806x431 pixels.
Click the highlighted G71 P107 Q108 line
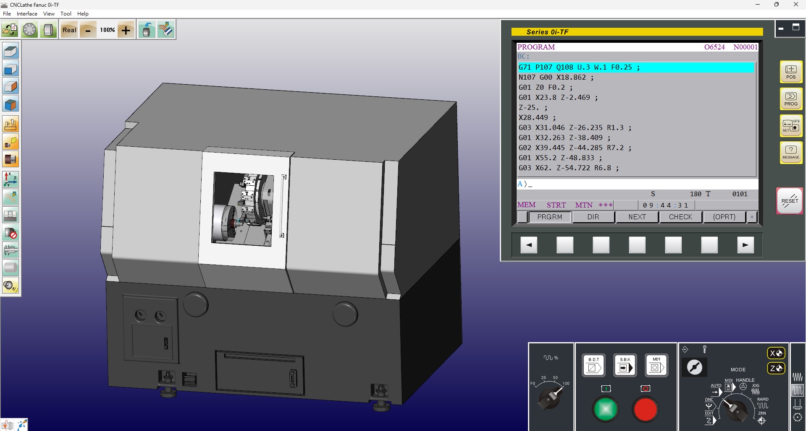click(x=636, y=67)
